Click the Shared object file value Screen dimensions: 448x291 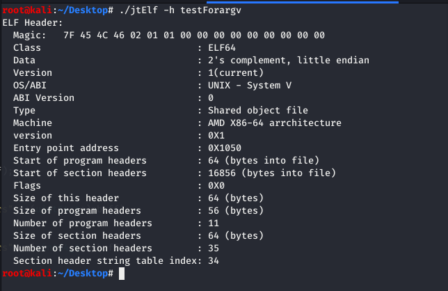point(257,110)
